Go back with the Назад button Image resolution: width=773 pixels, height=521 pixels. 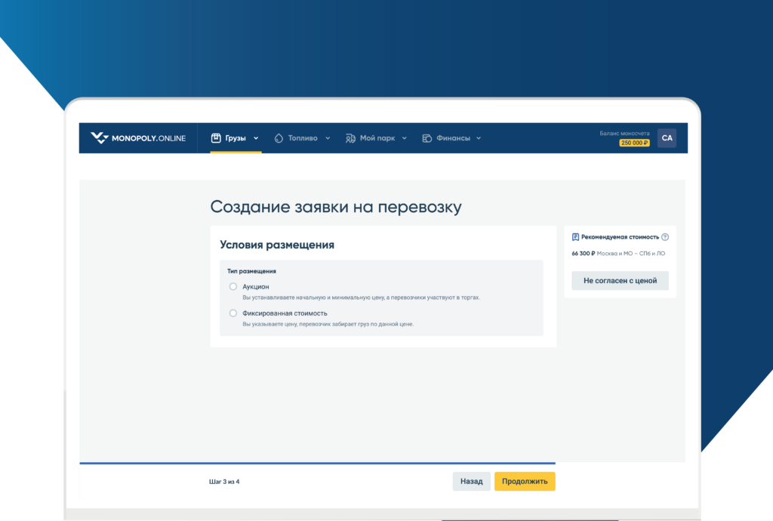pos(471,482)
